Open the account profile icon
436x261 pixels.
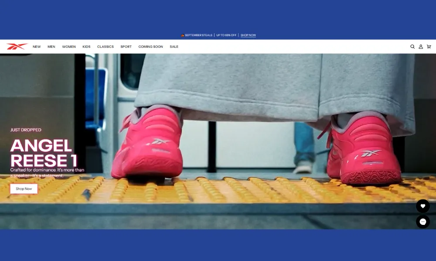(421, 47)
